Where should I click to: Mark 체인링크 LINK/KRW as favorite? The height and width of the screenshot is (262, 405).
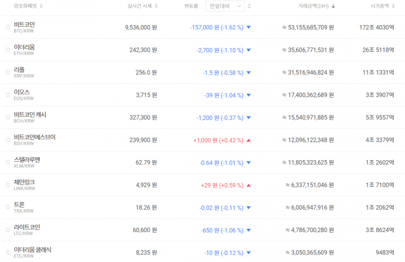point(8,185)
